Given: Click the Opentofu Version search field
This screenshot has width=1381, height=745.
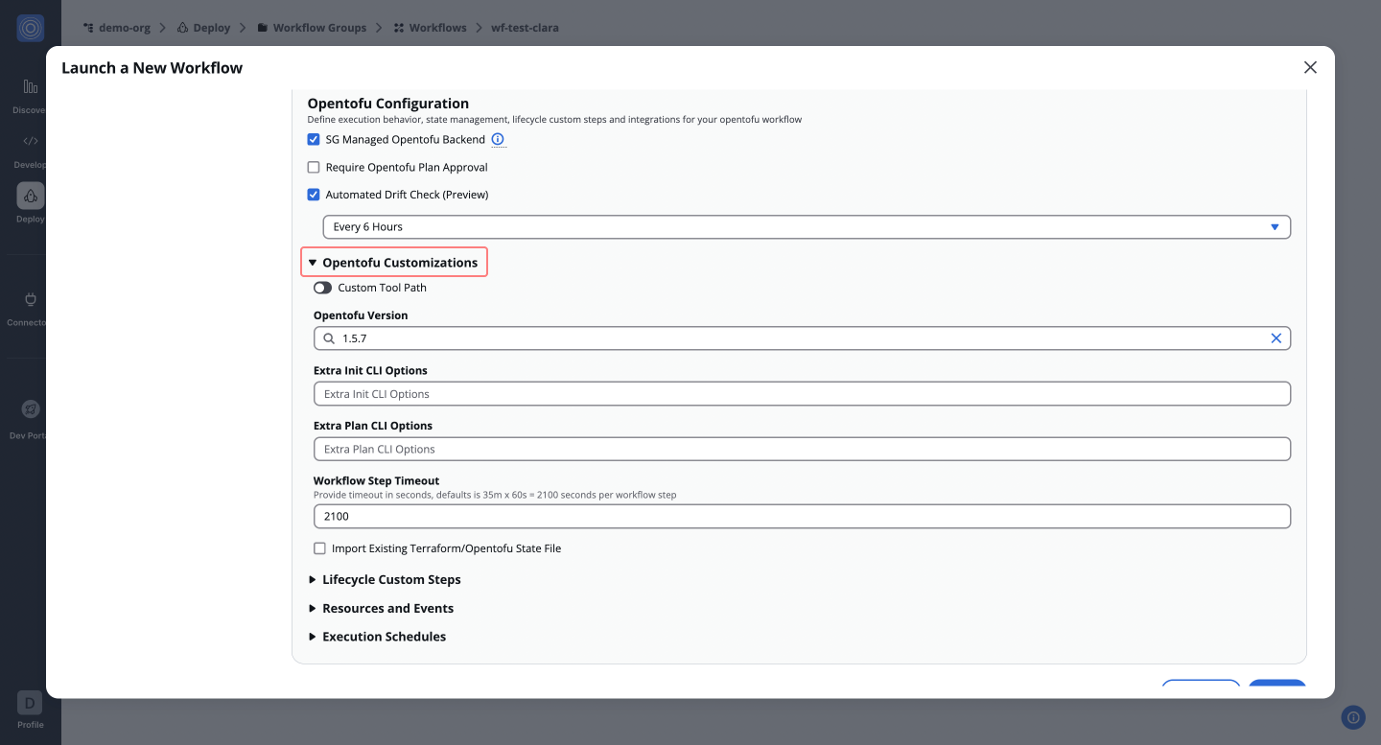Looking at the screenshot, I should point(802,338).
